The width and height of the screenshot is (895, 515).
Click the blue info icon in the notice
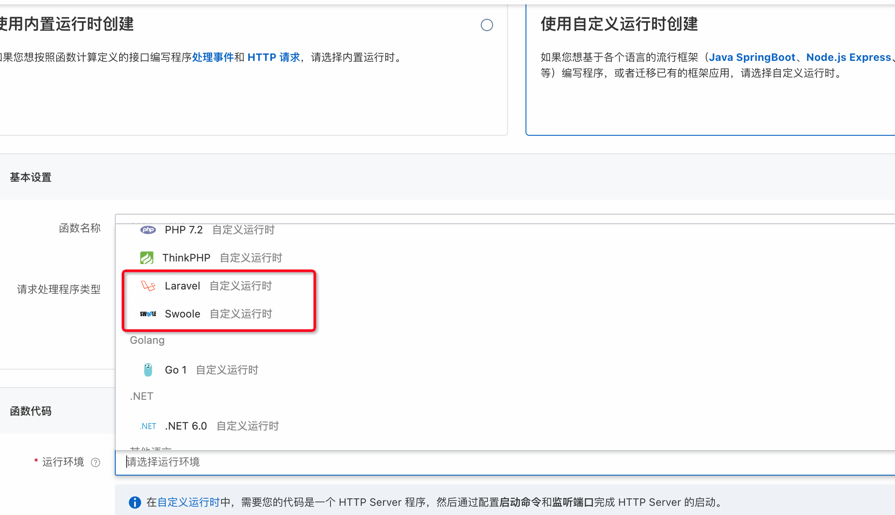tap(135, 502)
